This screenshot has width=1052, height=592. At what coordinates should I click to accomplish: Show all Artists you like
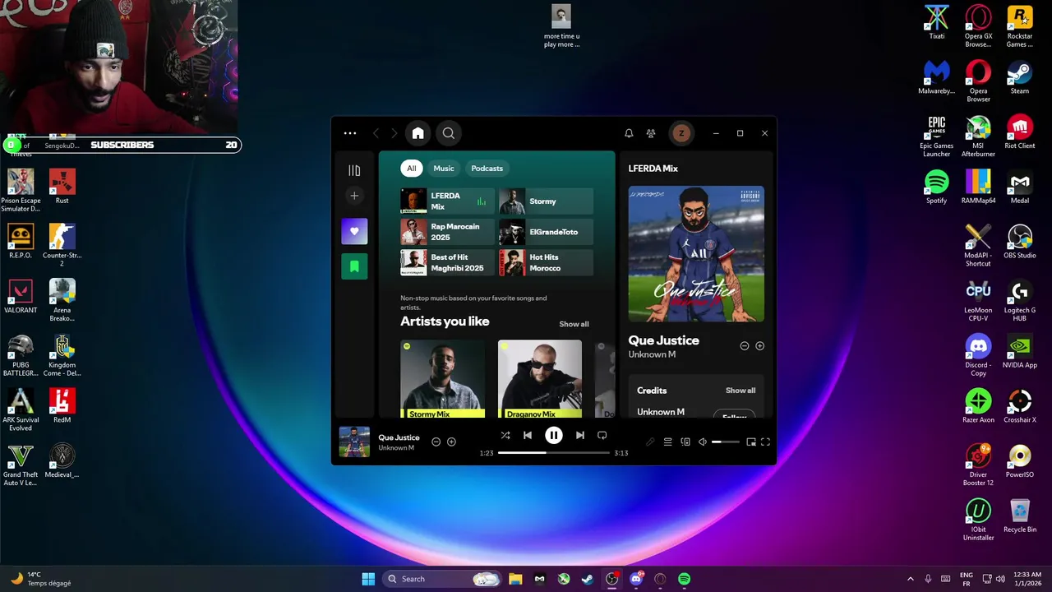pyautogui.click(x=574, y=324)
